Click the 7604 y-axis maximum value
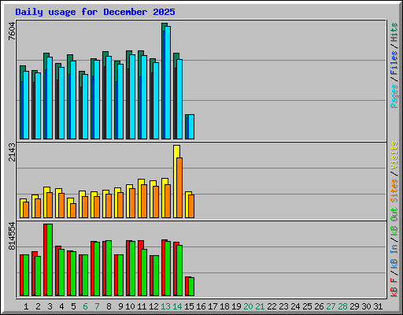The image size is (403, 315). (x=12, y=31)
